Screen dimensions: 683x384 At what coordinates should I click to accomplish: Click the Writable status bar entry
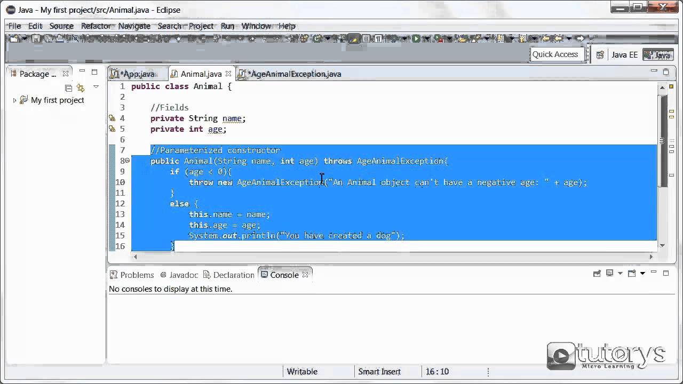tap(302, 372)
